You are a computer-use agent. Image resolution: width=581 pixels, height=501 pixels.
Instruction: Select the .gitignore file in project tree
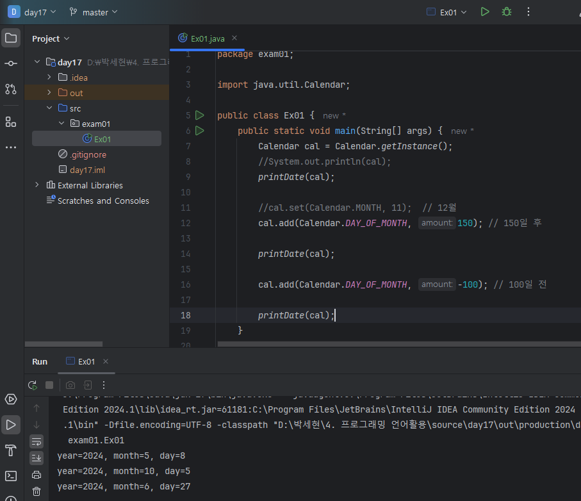[x=88, y=154]
